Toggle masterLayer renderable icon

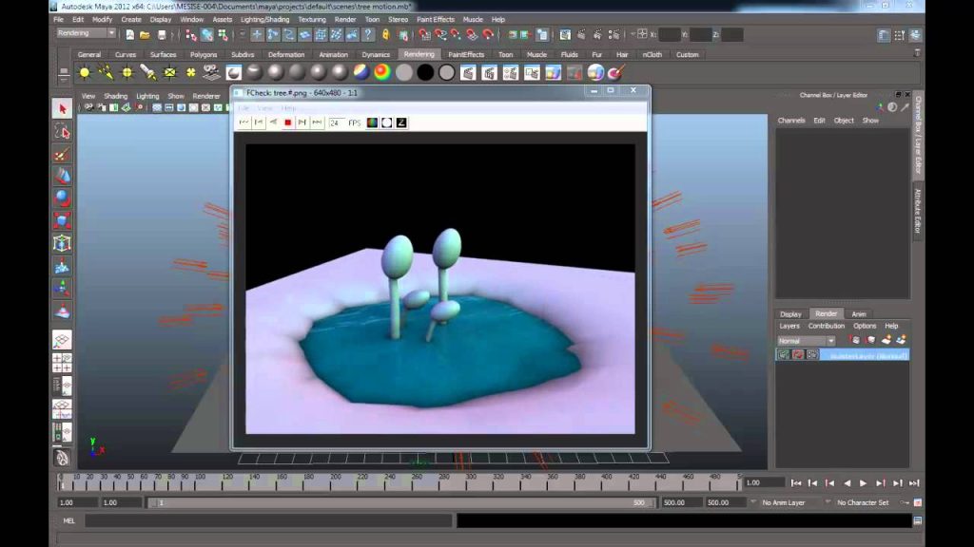784,355
